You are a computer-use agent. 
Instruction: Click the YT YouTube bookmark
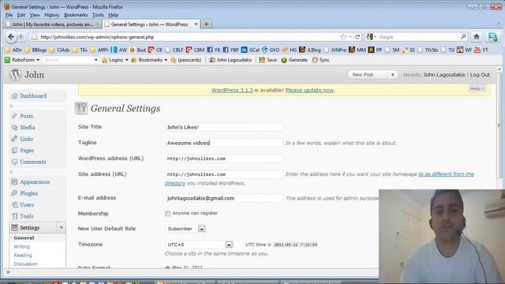click(x=481, y=50)
